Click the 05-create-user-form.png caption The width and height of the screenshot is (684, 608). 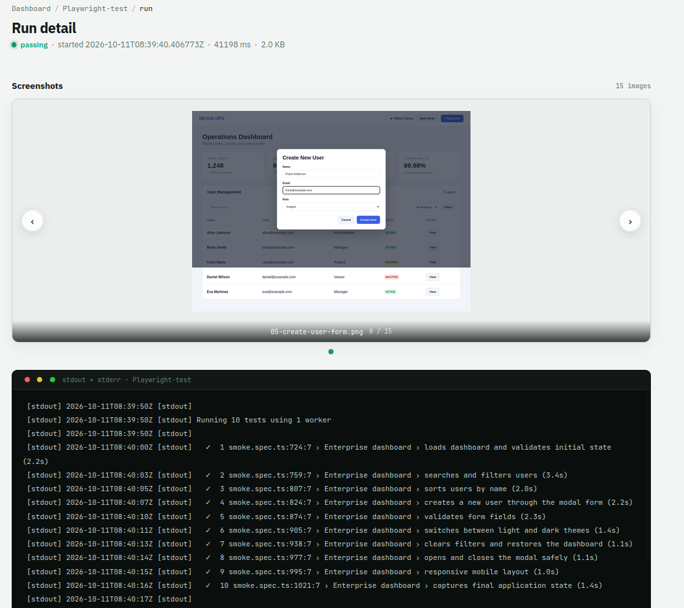(317, 332)
